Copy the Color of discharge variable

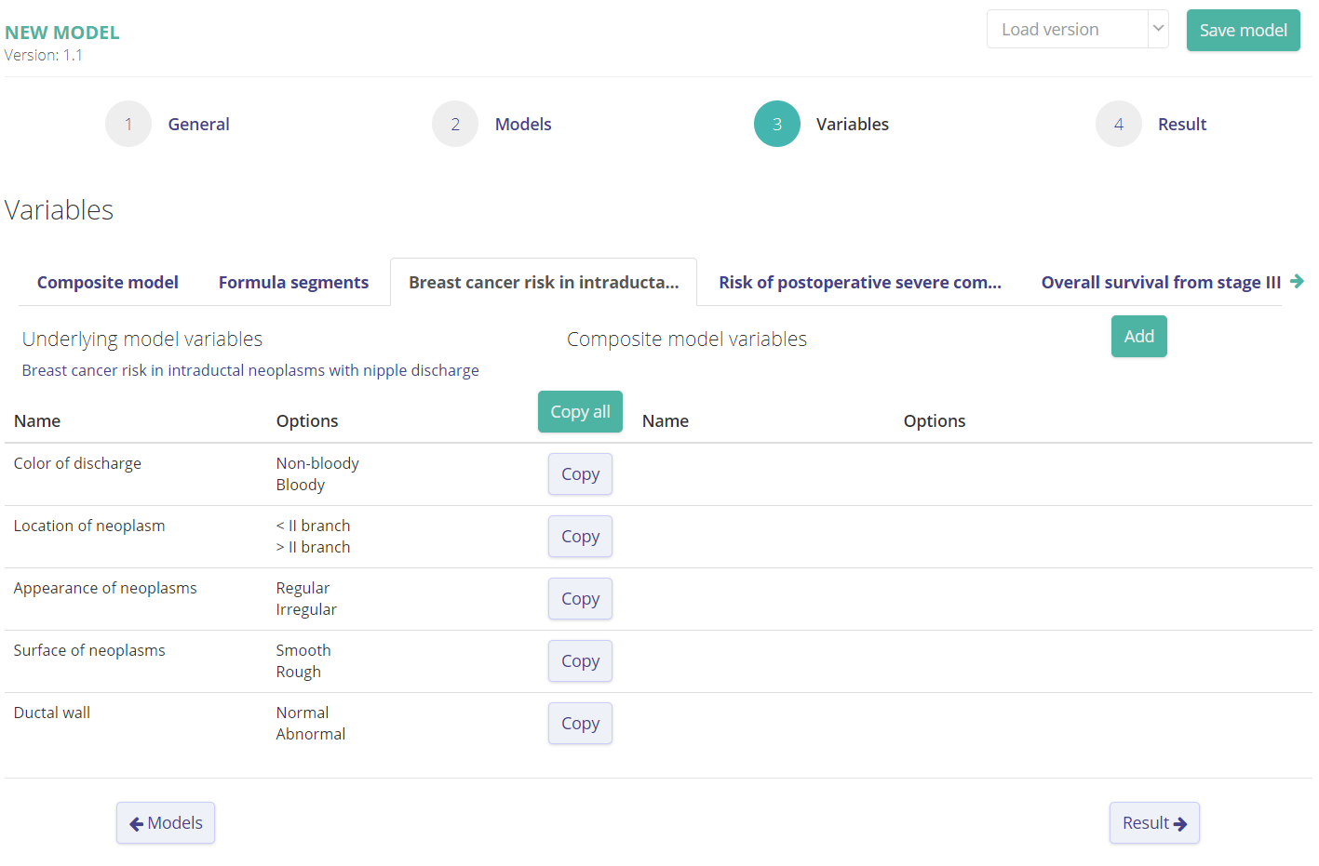pos(580,474)
